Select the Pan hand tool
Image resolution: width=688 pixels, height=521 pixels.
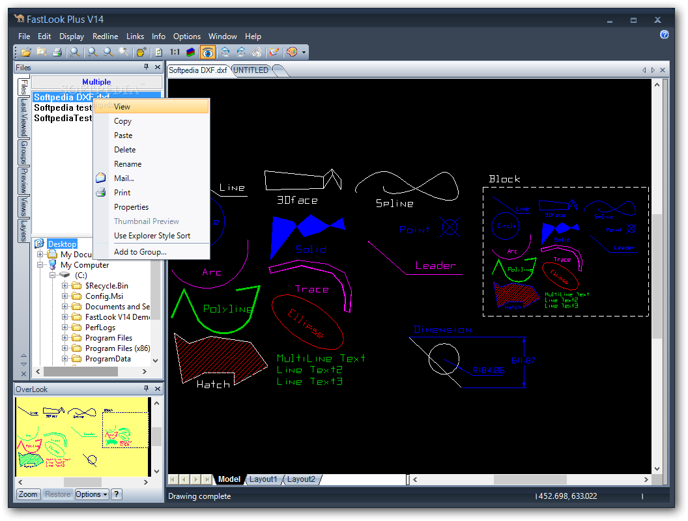coord(141,52)
